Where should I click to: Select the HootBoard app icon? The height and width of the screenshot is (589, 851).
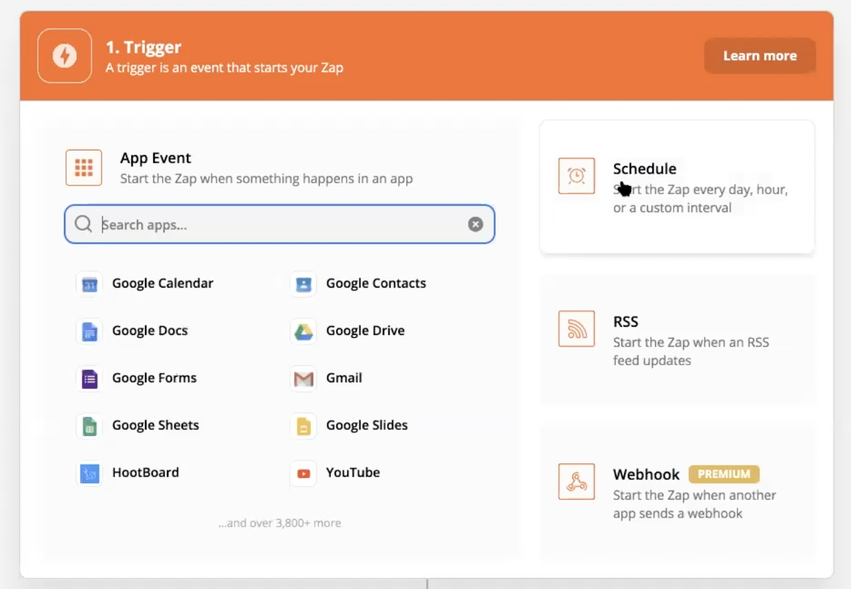[89, 473]
